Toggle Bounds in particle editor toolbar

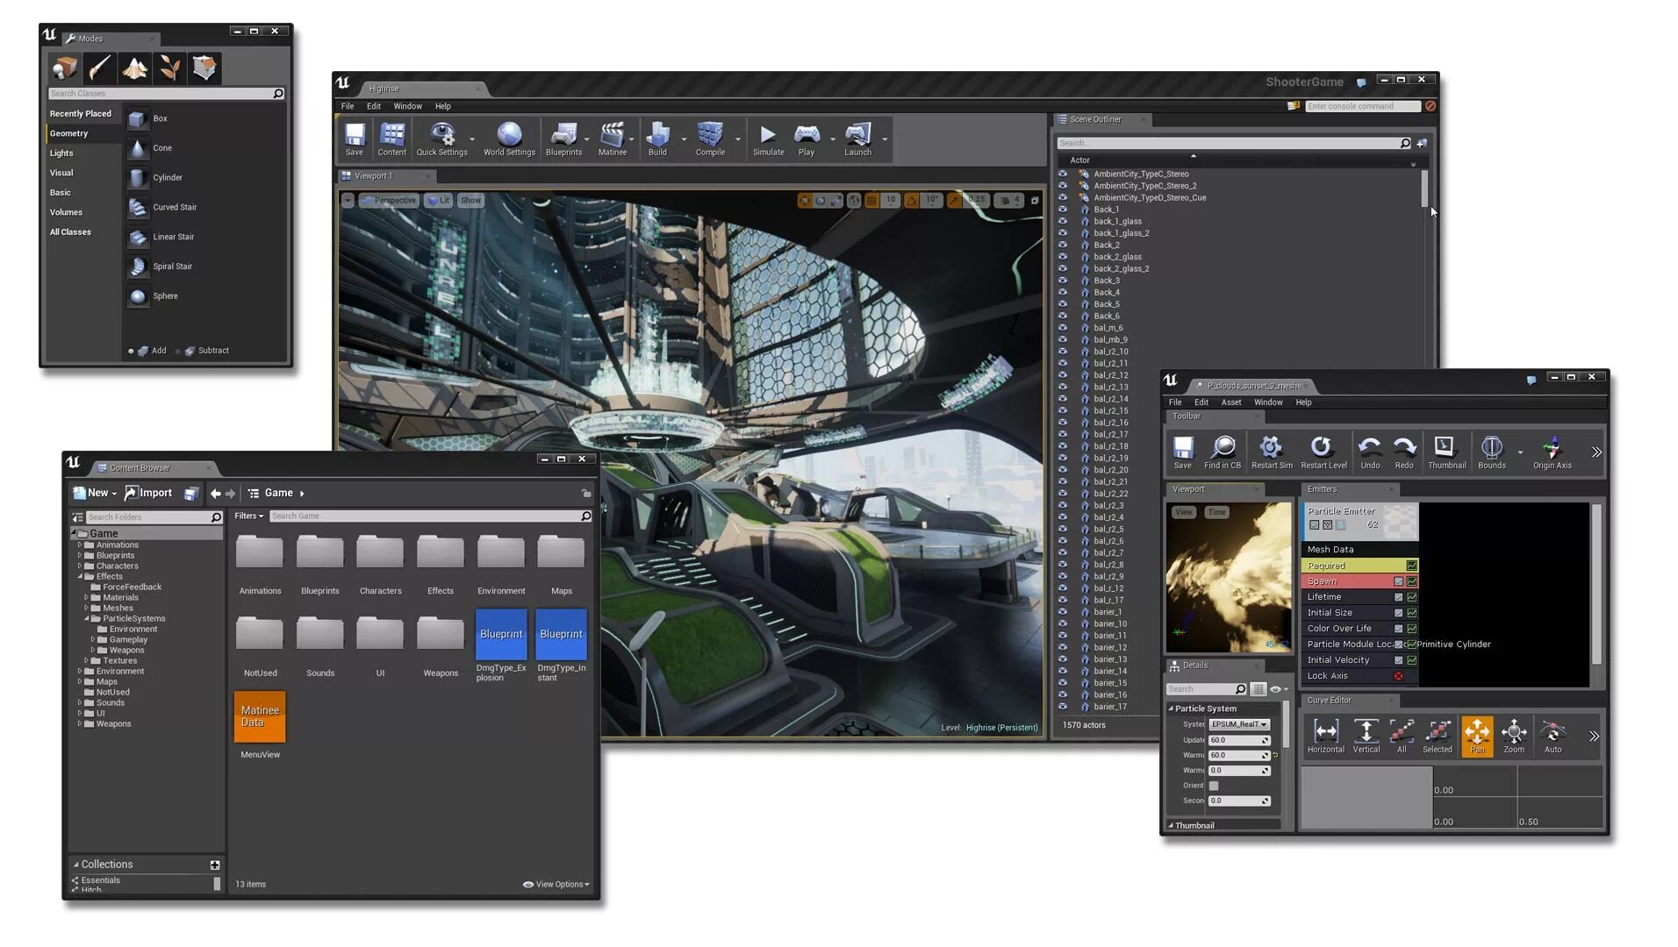point(1491,452)
